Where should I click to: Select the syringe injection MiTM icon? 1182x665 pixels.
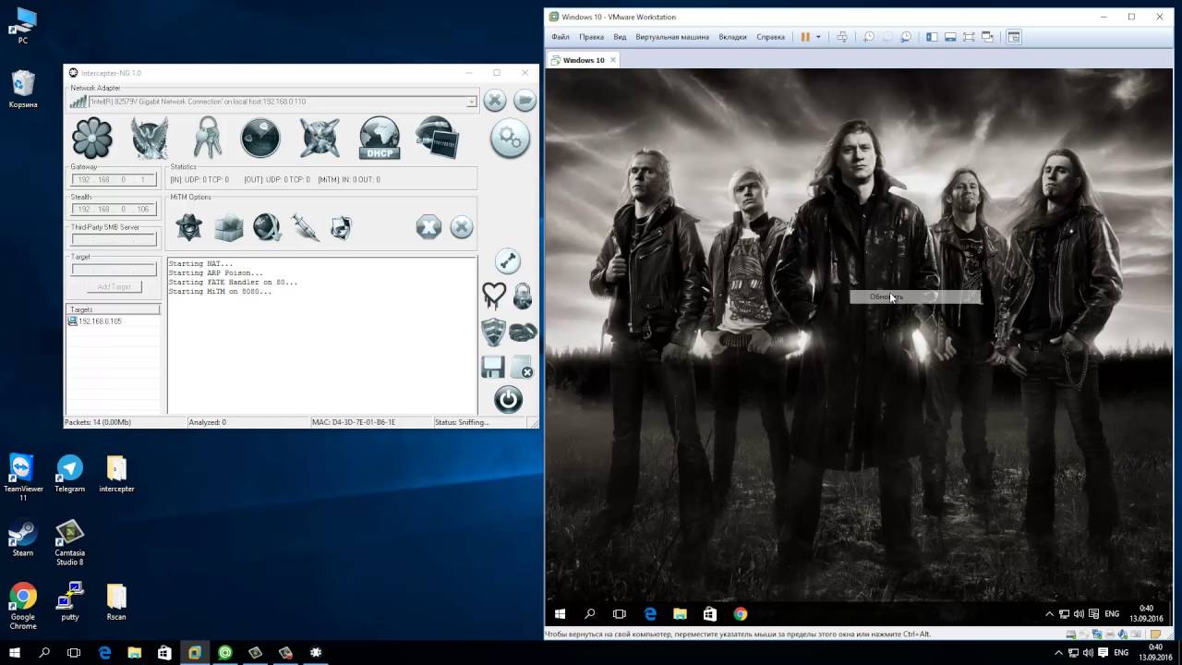(x=305, y=226)
